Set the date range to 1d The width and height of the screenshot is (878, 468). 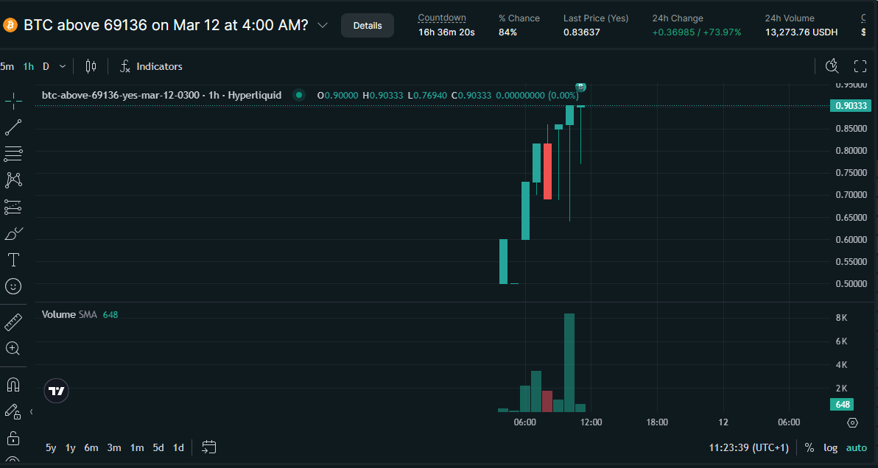coord(179,448)
